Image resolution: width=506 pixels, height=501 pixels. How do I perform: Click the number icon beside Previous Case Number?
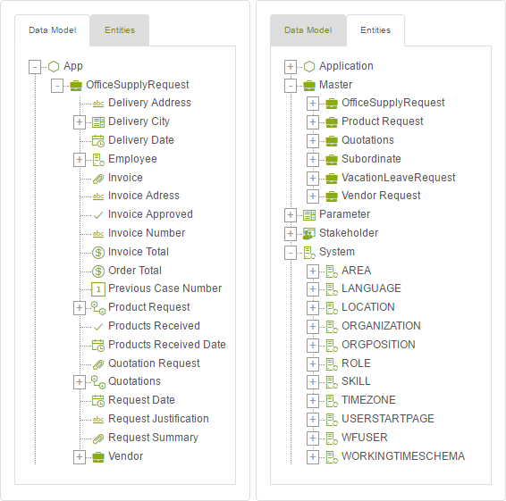pyautogui.click(x=98, y=289)
